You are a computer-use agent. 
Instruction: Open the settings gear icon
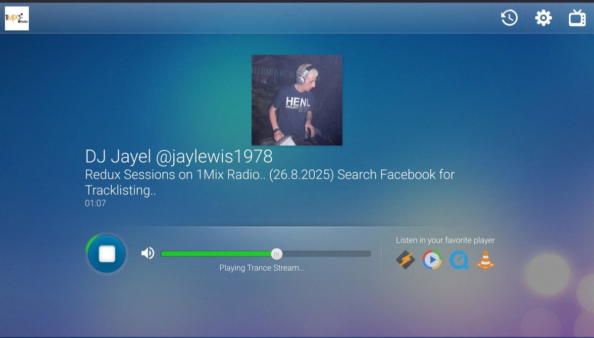coord(543,18)
